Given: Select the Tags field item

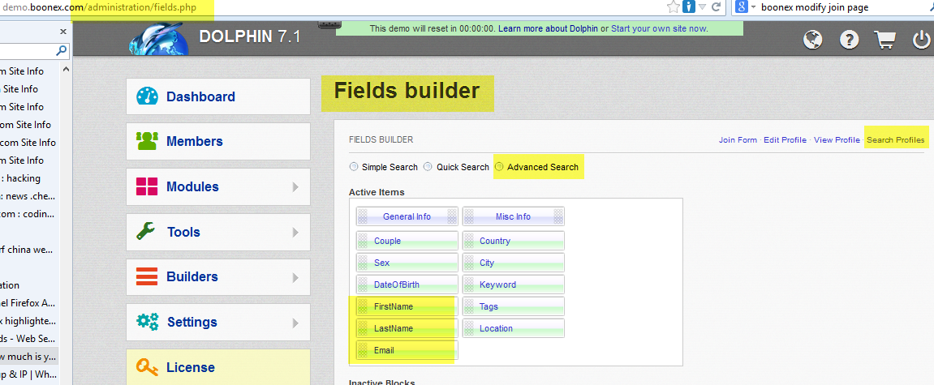Looking at the screenshot, I should (x=513, y=306).
